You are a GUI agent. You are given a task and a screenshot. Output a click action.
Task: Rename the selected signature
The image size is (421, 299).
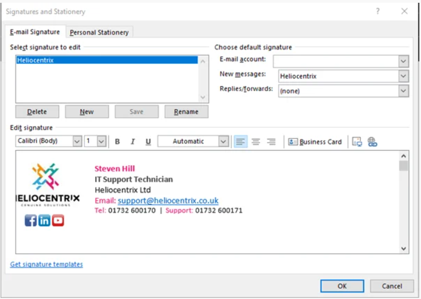[x=186, y=112]
